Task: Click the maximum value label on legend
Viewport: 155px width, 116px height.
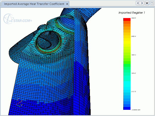Action: pos(134,18)
